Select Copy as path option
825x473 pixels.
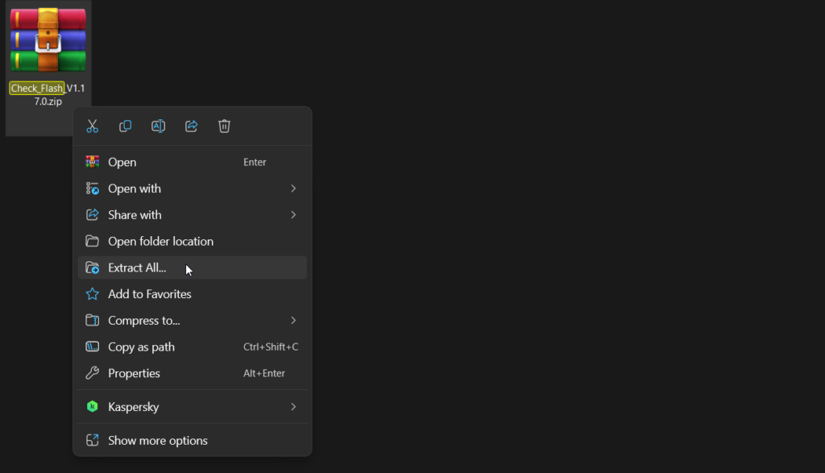coord(141,347)
